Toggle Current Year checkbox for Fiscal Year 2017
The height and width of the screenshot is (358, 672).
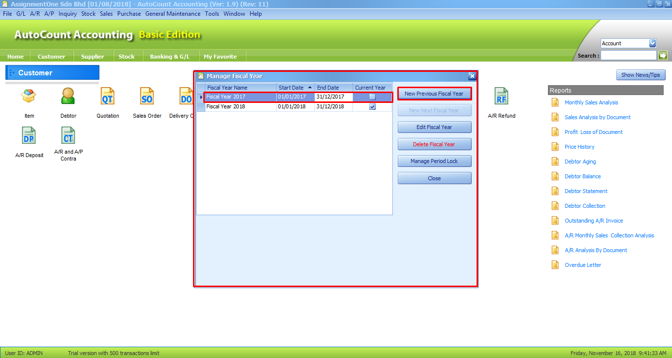[372, 97]
